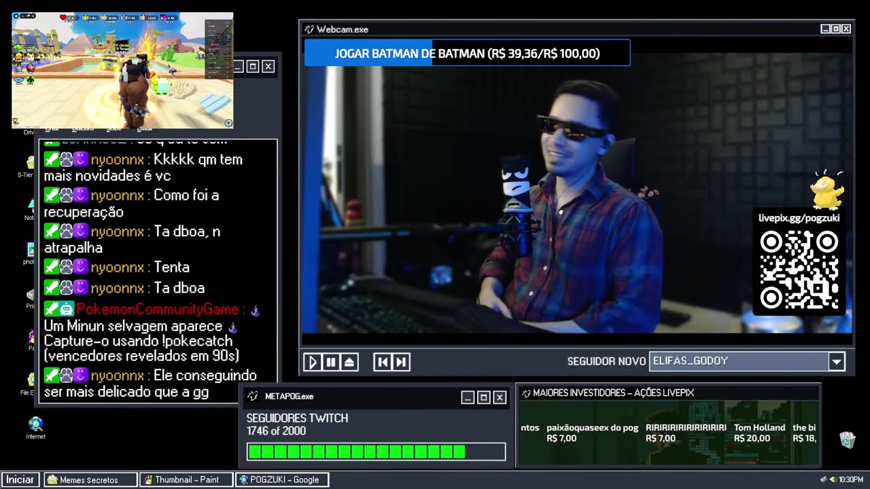Pause playback in the Webcam.exe window
Viewport: 870px width, 489px height.
point(331,362)
